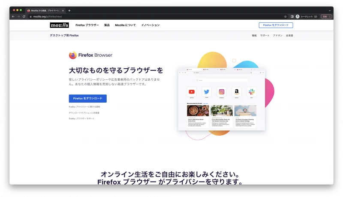
Task: Open the Mozilla について menu
Action: pos(125,25)
